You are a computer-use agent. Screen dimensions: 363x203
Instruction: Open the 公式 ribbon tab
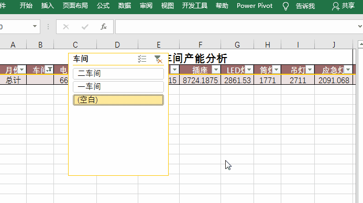coord(103,6)
